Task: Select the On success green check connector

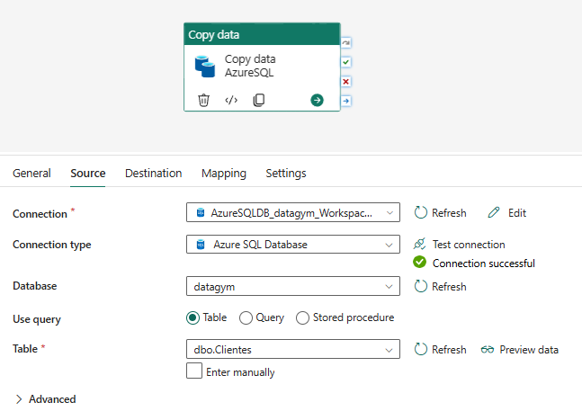Action: (346, 62)
